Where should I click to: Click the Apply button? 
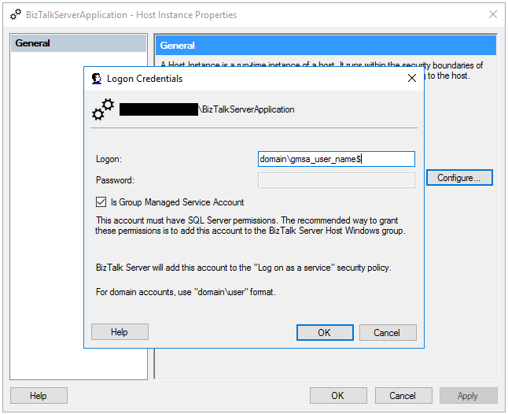(468, 396)
